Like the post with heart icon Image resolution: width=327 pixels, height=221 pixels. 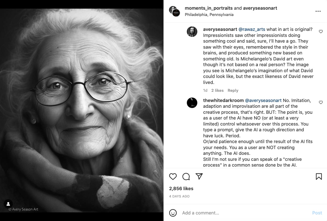click(x=173, y=177)
